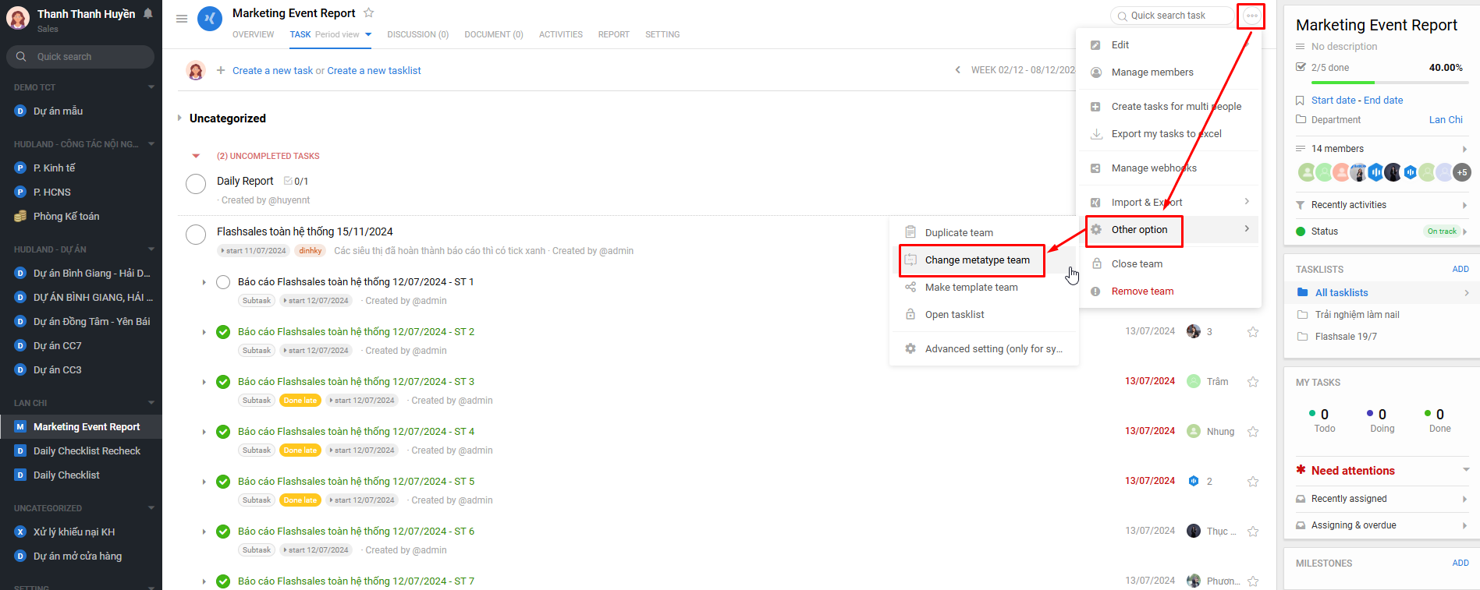
Task: Uncheck the completed ST 3 subtask
Action: 223,382
